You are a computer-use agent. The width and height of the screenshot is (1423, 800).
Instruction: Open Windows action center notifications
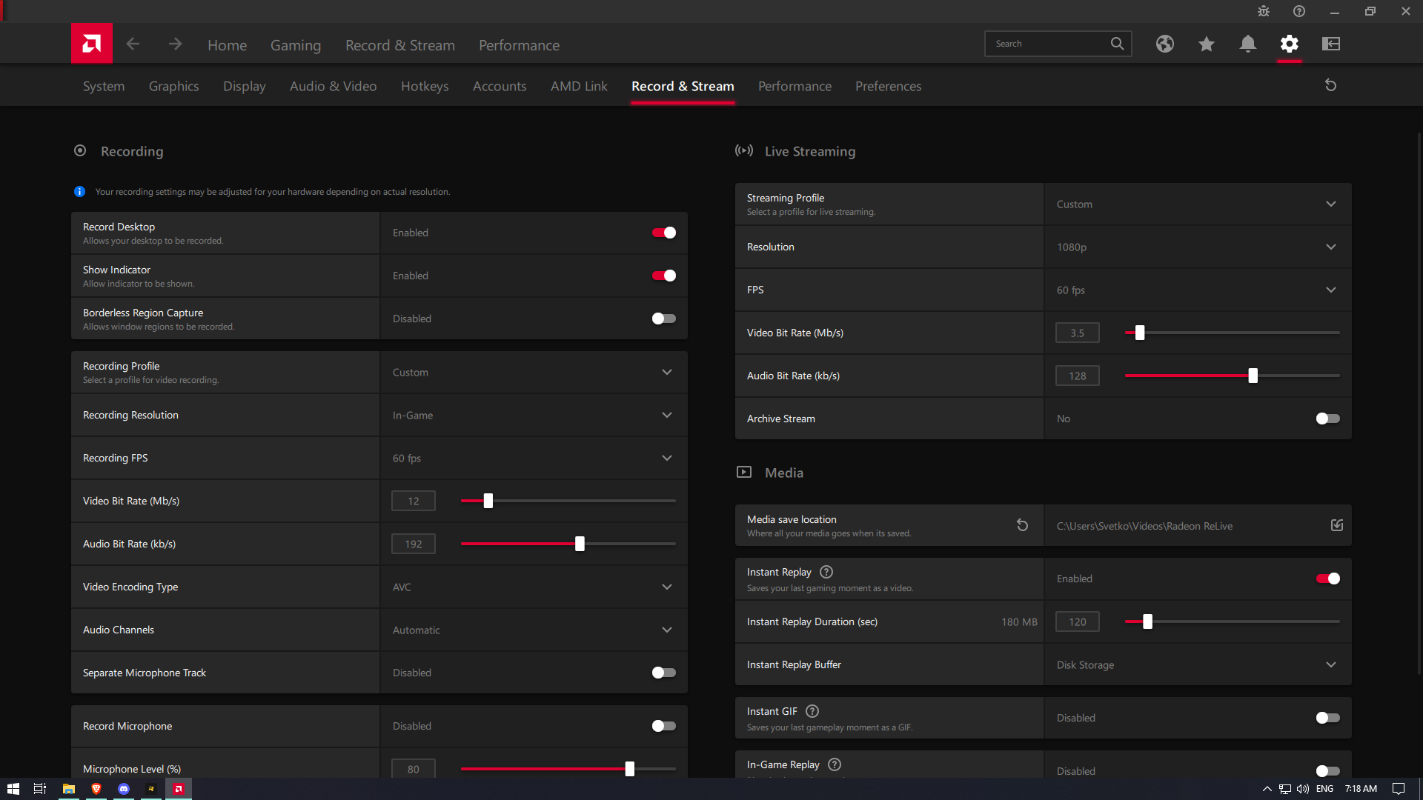pos(1399,789)
